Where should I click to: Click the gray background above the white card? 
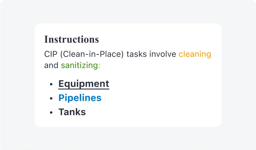pos(128,12)
